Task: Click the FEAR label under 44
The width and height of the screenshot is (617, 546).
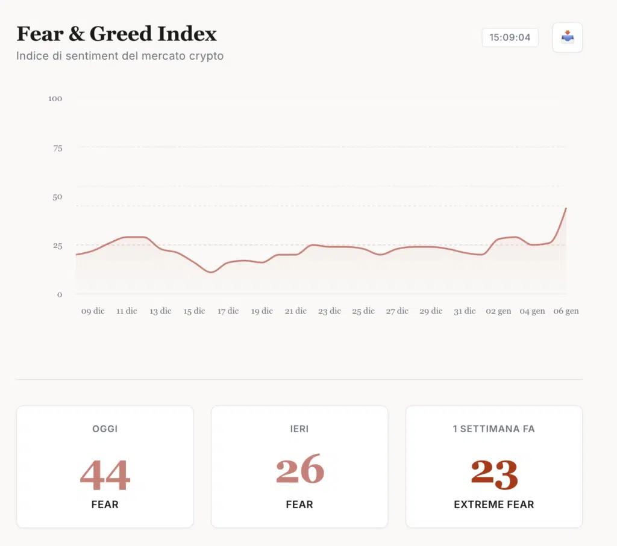Action: (x=105, y=504)
